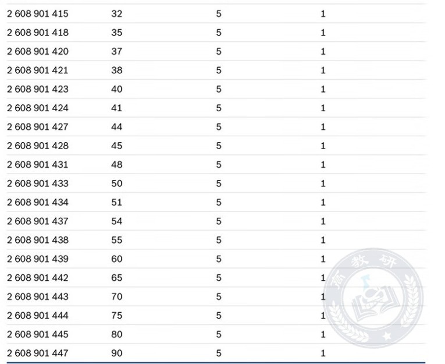The height and width of the screenshot is (364, 445).
Task: Select part number 2 608 901 415
Action: click(x=38, y=13)
